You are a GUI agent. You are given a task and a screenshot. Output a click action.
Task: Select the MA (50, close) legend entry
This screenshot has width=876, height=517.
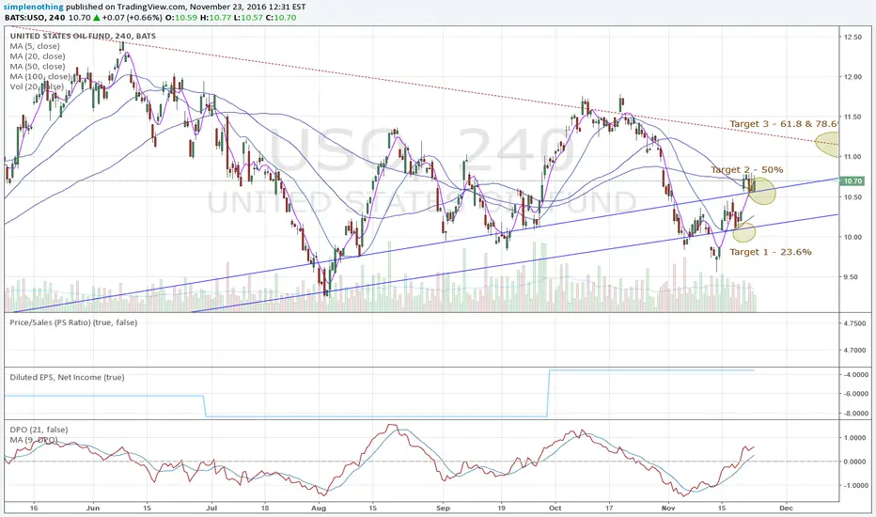pos(38,66)
